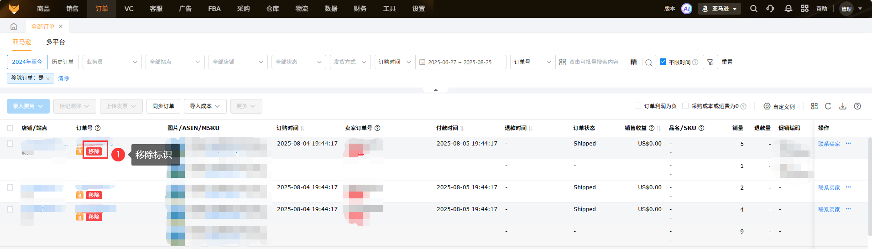The image size is (872, 249).
Task: Click help icon next to 卖家订单号 header
Action: coord(377,128)
